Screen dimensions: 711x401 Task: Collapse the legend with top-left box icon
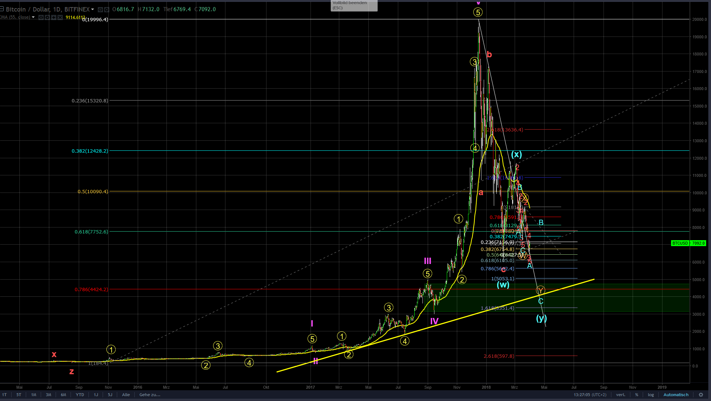(x=2, y=9)
